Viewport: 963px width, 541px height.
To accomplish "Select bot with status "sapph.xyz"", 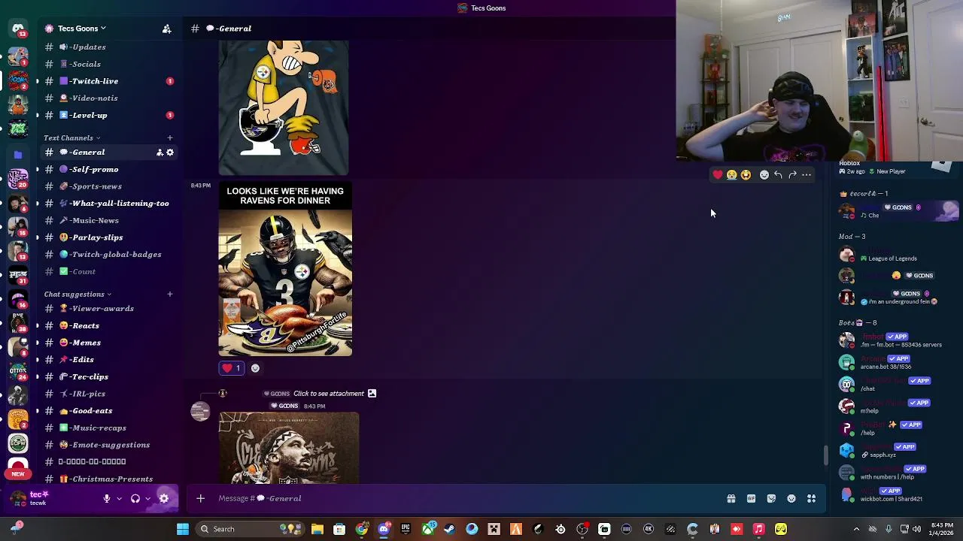I will tap(895, 450).
